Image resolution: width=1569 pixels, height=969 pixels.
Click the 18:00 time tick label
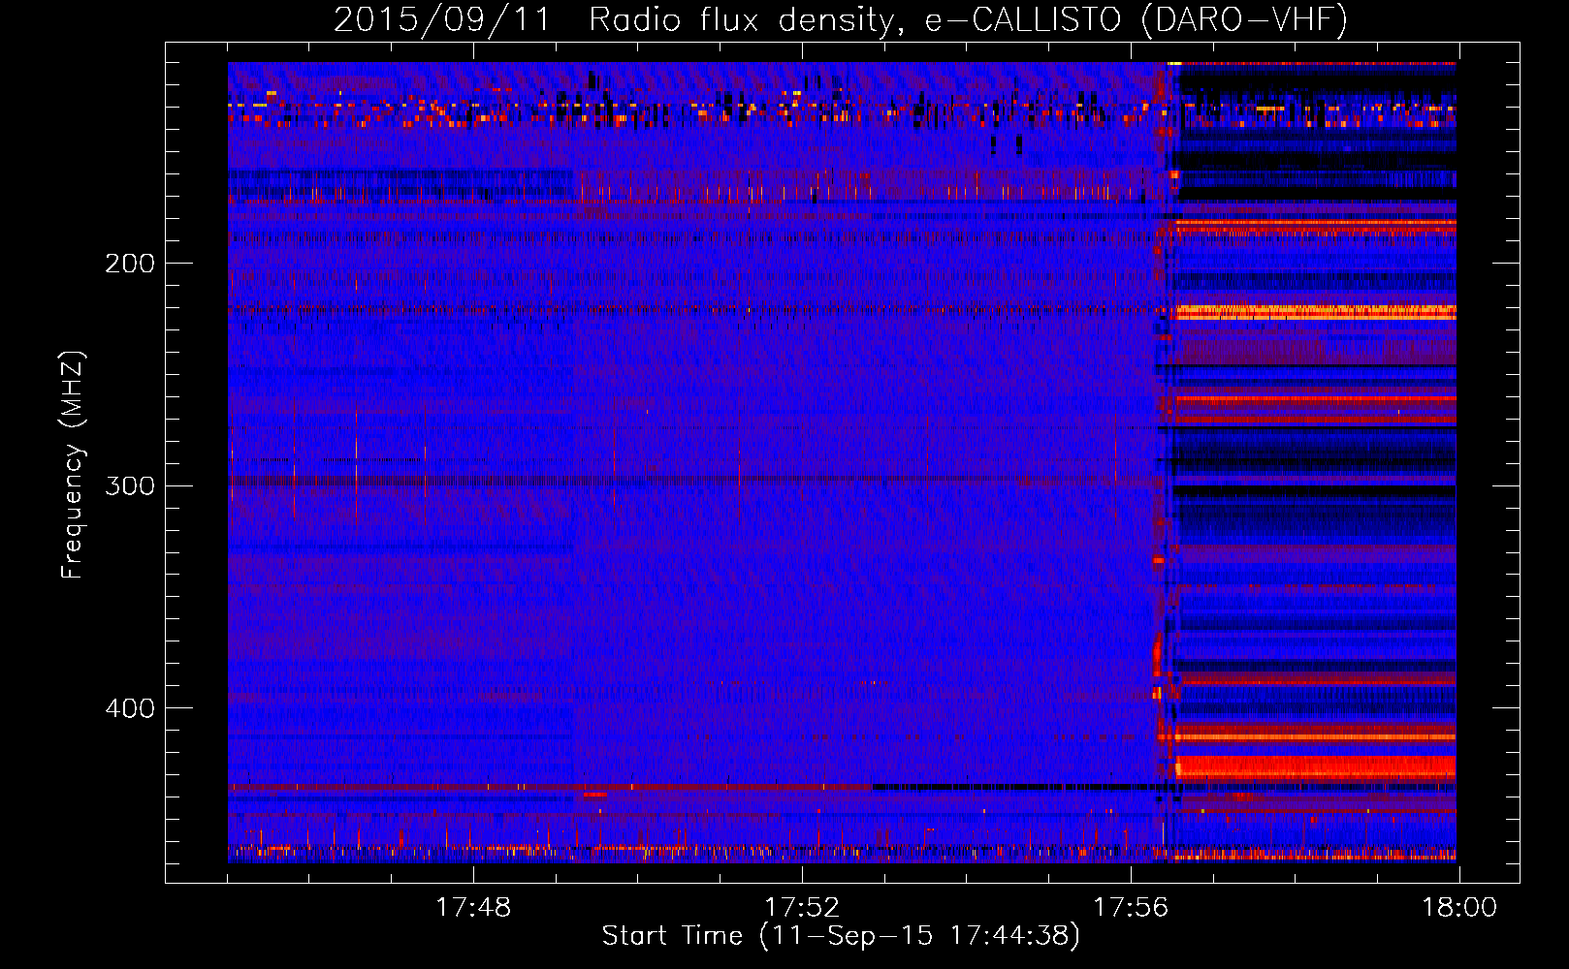click(x=1459, y=908)
